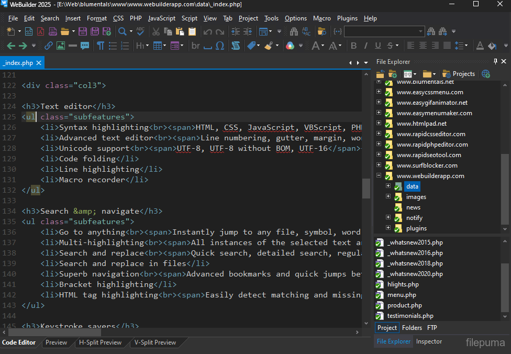Switch to the H-Split Preview tab
Screen dimensions: 511x354
(x=100, y=342)
